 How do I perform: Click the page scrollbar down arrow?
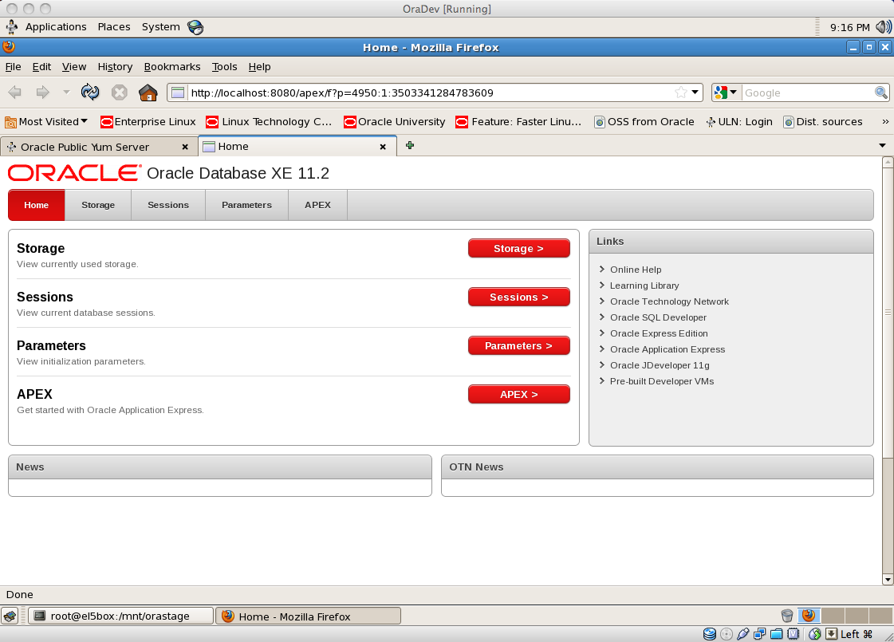(x=887, y=579)
